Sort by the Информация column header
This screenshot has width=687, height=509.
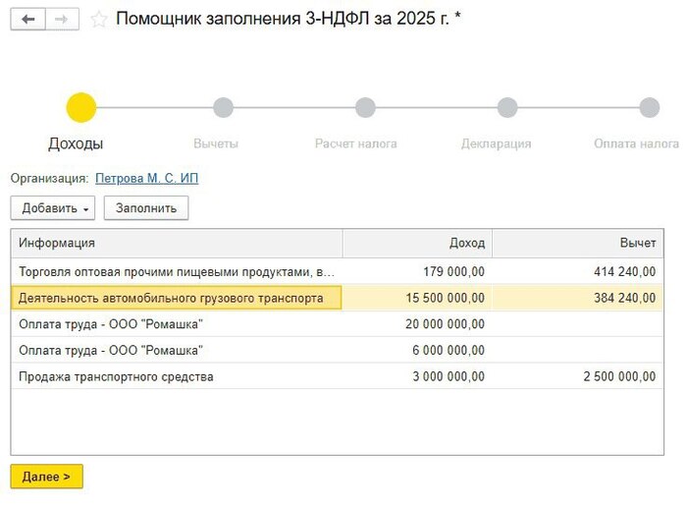177,244
